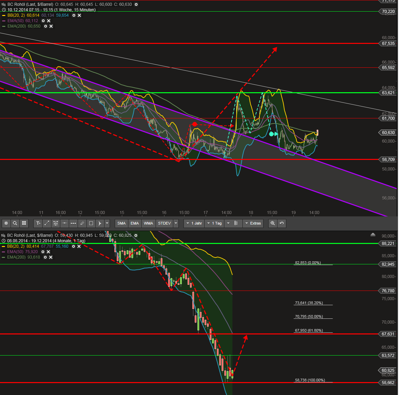399x395 pixels.
Task: Click the green EMA(200) color swatch in top chart
Action: tap(4, 26)
